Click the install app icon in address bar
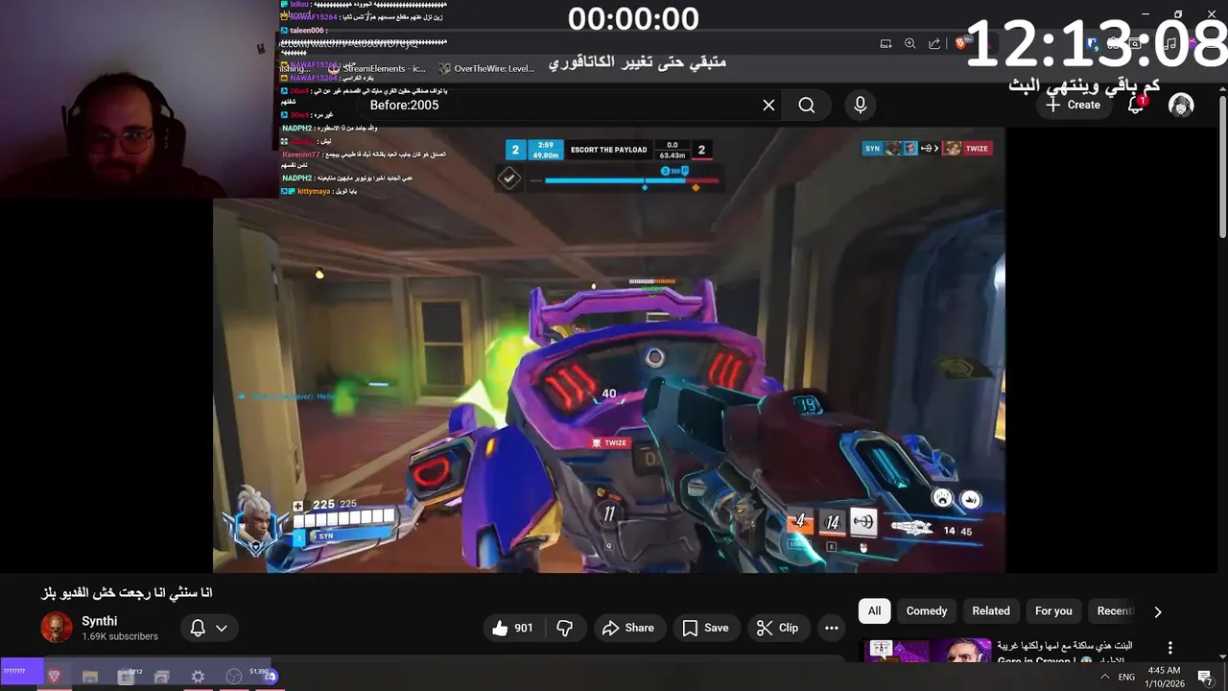 pos(886,43)
